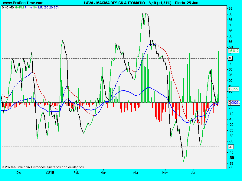Click the Abr month label
This screenshot has height=181, width=242.
point(136,173)
